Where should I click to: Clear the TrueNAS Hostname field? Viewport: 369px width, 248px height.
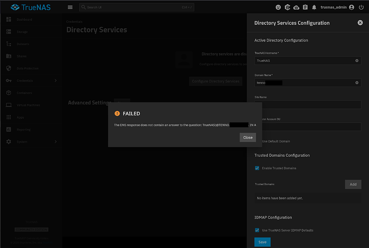click(x=357, y=61)
